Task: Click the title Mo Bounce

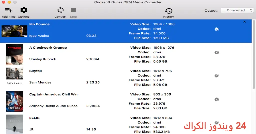Action: coord(39,24)
